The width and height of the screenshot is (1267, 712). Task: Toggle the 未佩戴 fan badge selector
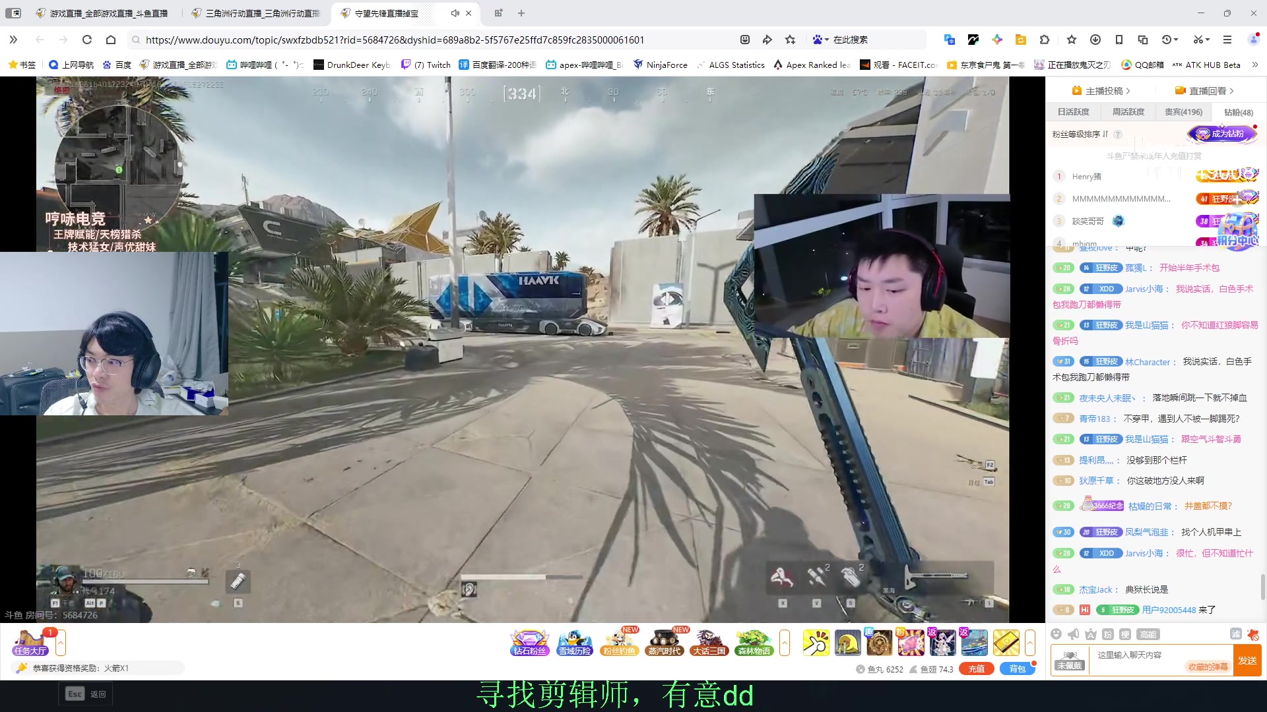point(1069,660)
